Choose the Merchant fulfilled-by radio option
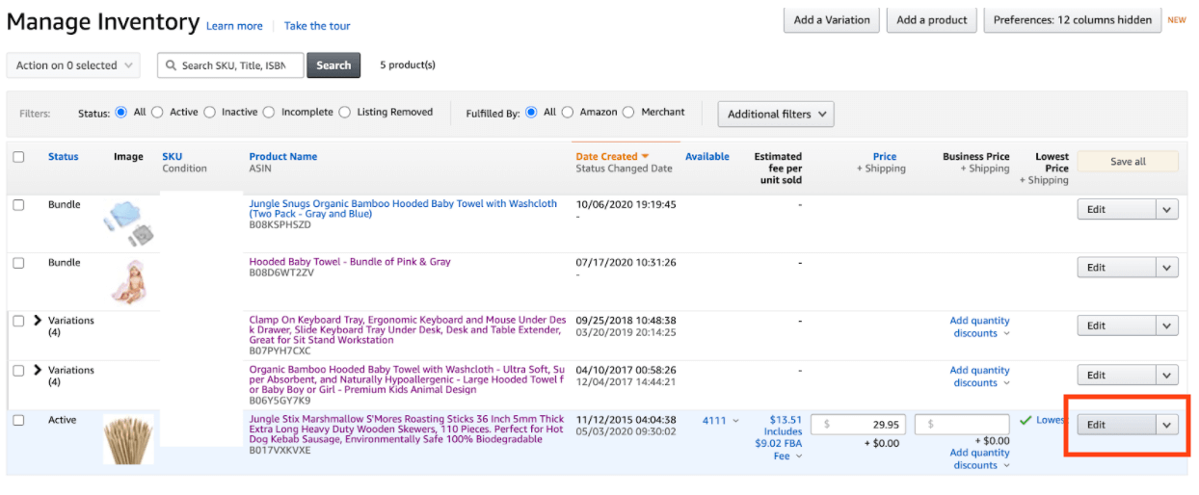This screenshot has width=1199, height=495. click(x=628, y=113)
